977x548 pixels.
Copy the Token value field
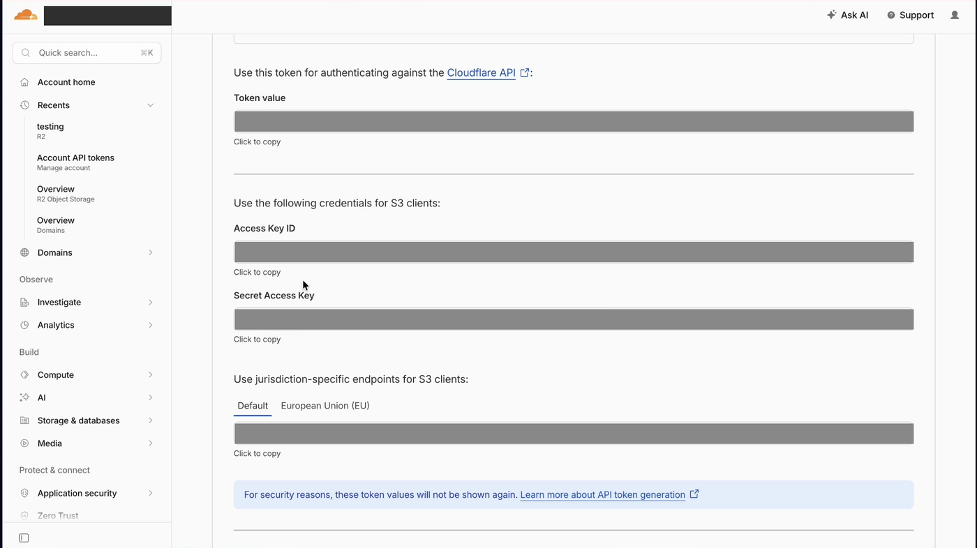tap(574, 121)
